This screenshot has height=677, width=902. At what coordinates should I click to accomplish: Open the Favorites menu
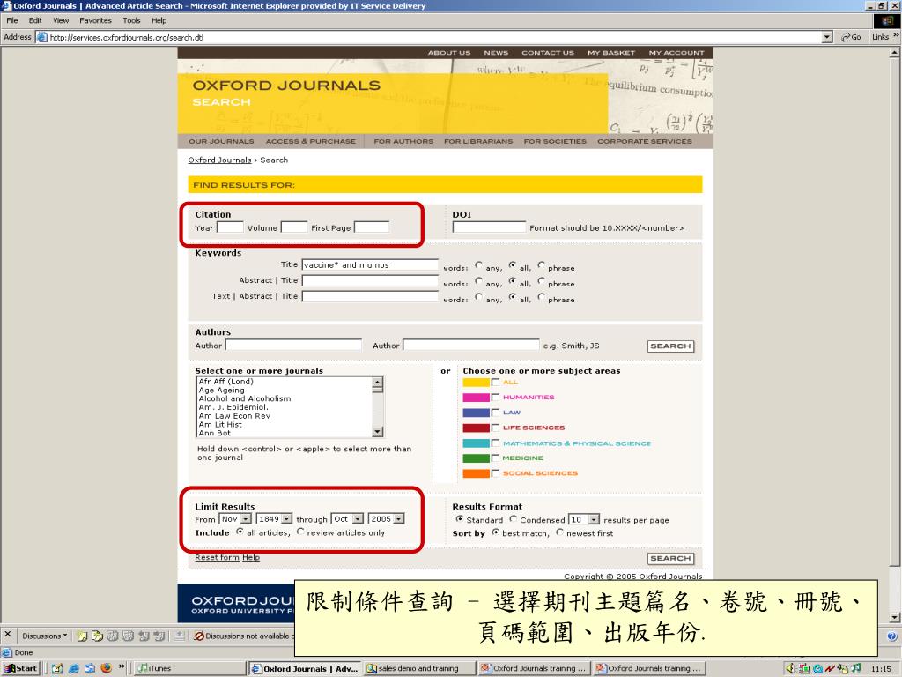[95, 21]
